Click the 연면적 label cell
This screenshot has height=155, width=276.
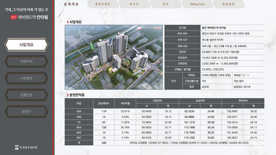tap(182, 52)
